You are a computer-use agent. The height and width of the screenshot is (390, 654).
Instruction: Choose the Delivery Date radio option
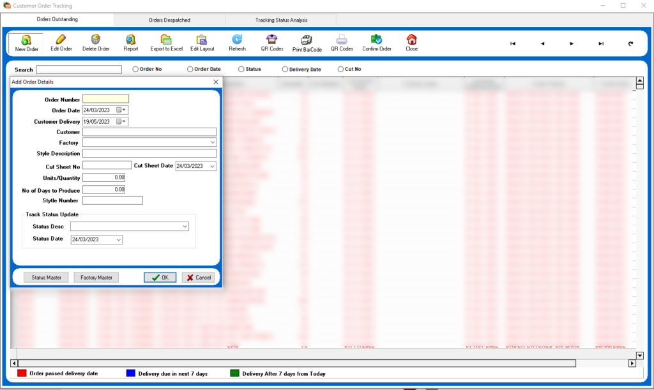point(285,69)
